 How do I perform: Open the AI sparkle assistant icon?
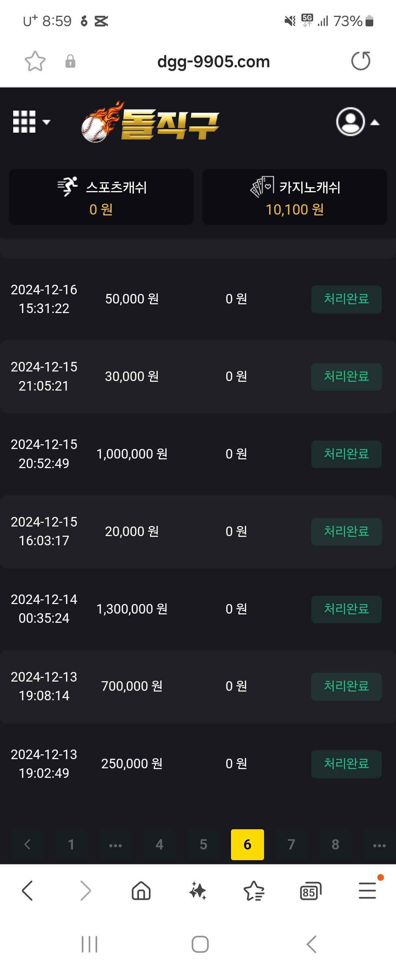point(198,891)
